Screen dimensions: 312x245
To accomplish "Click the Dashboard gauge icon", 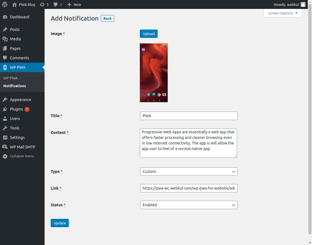I will point(5,17).
